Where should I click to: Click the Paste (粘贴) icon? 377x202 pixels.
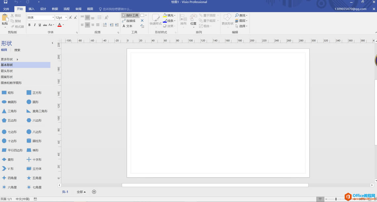point(5,19)
